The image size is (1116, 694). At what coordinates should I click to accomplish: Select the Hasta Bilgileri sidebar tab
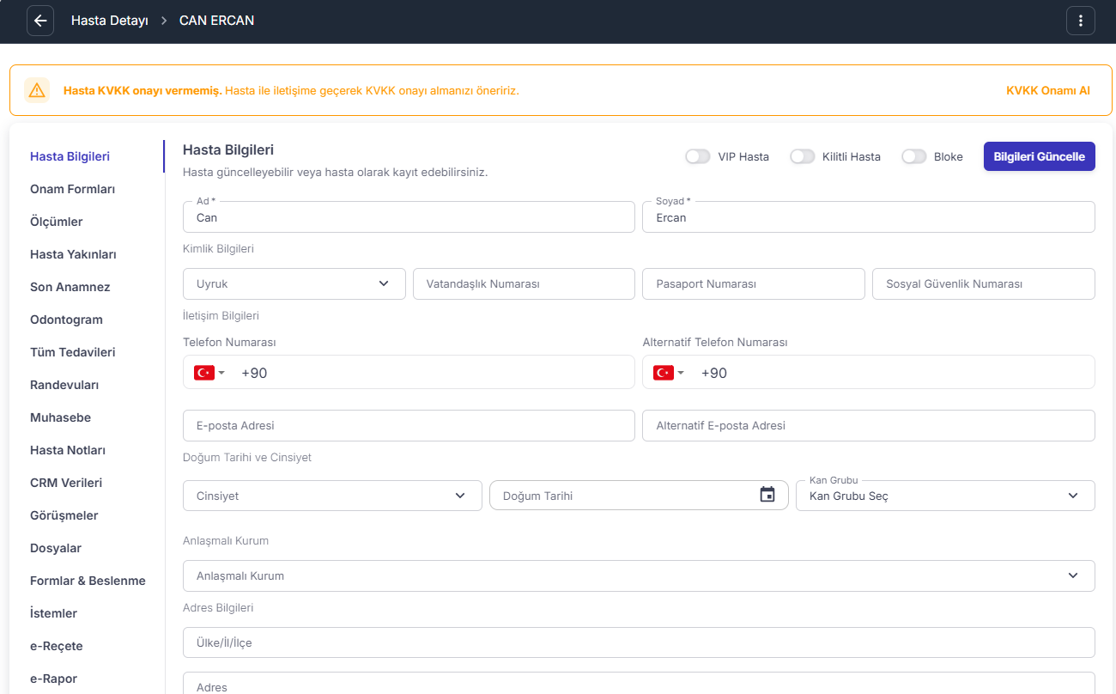(x=70, y=156)
